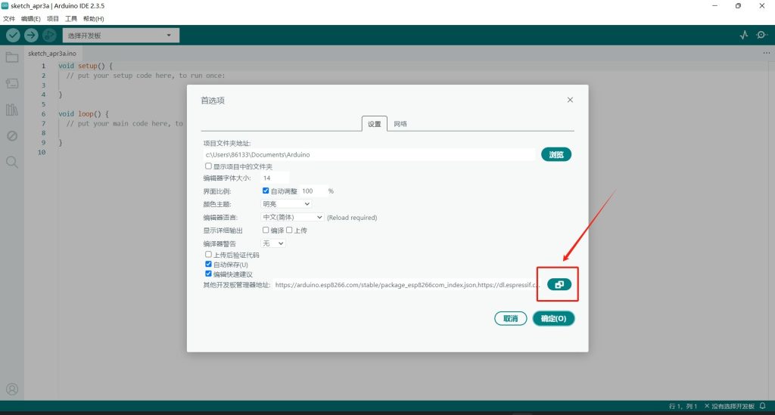Click the void loop() code line

pos(83,113)
